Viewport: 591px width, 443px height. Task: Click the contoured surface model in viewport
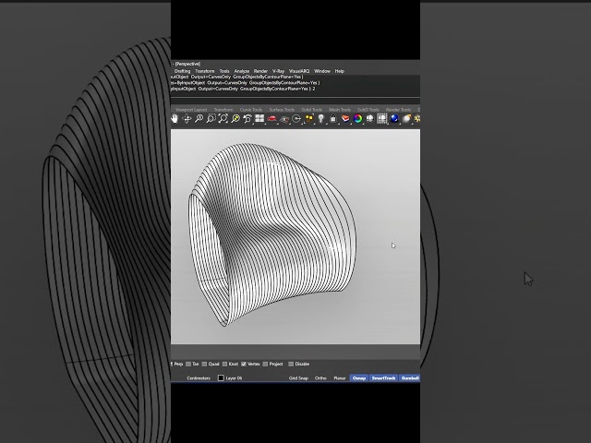pos(271,233)
